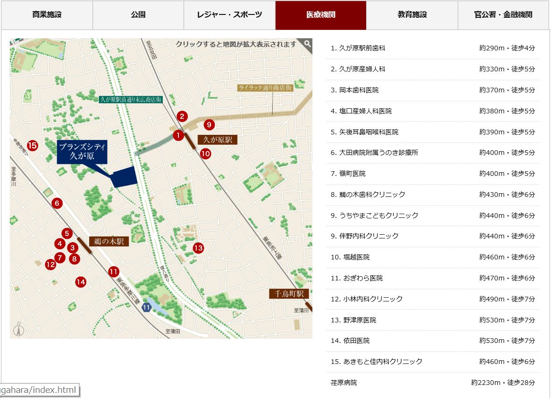This screenshot has width=551, height=398.
Task: Select the 教育施設 tab
Action: click(412, 14)
